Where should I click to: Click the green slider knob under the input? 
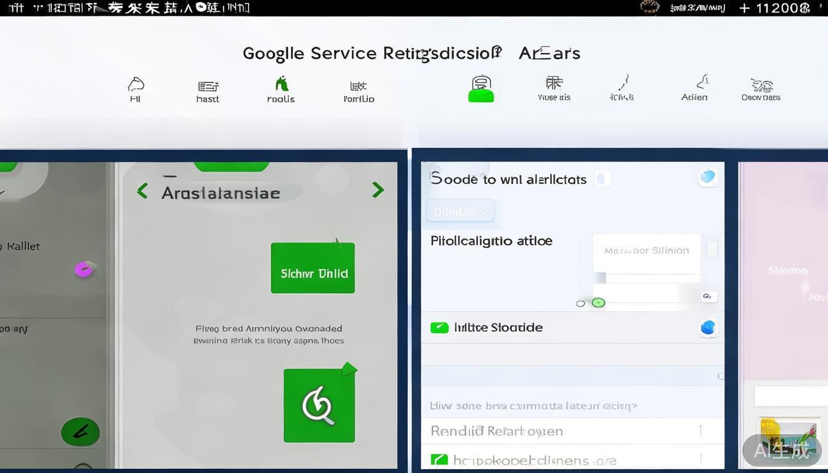(598, 302)
